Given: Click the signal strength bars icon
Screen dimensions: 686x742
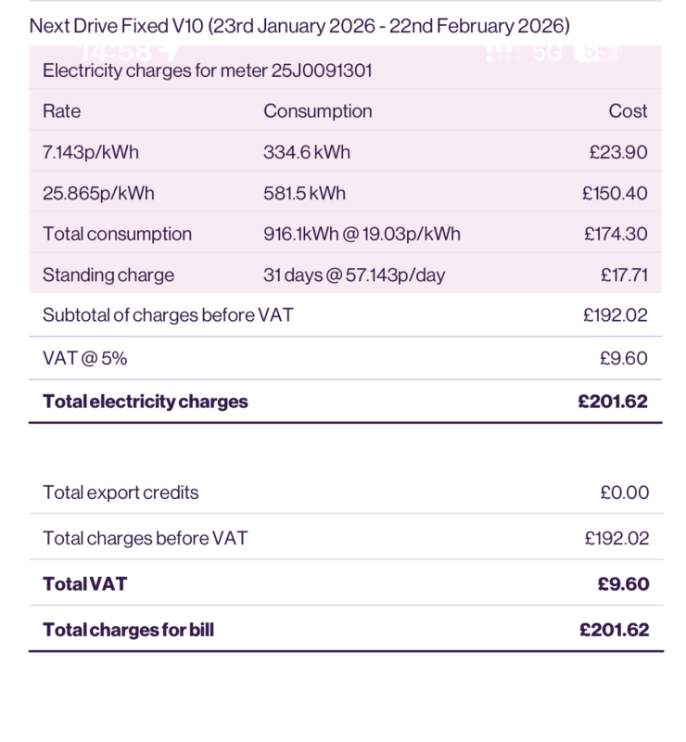Looking at the screenshot, I should [502, 52].
